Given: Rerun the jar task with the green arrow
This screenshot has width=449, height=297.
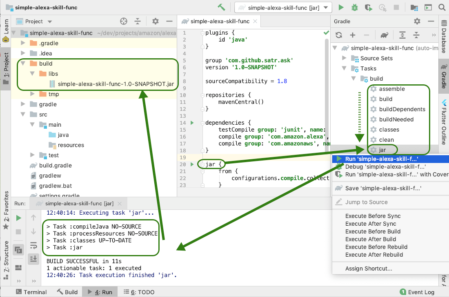Looking at the screenshot, I should (18, 218).
